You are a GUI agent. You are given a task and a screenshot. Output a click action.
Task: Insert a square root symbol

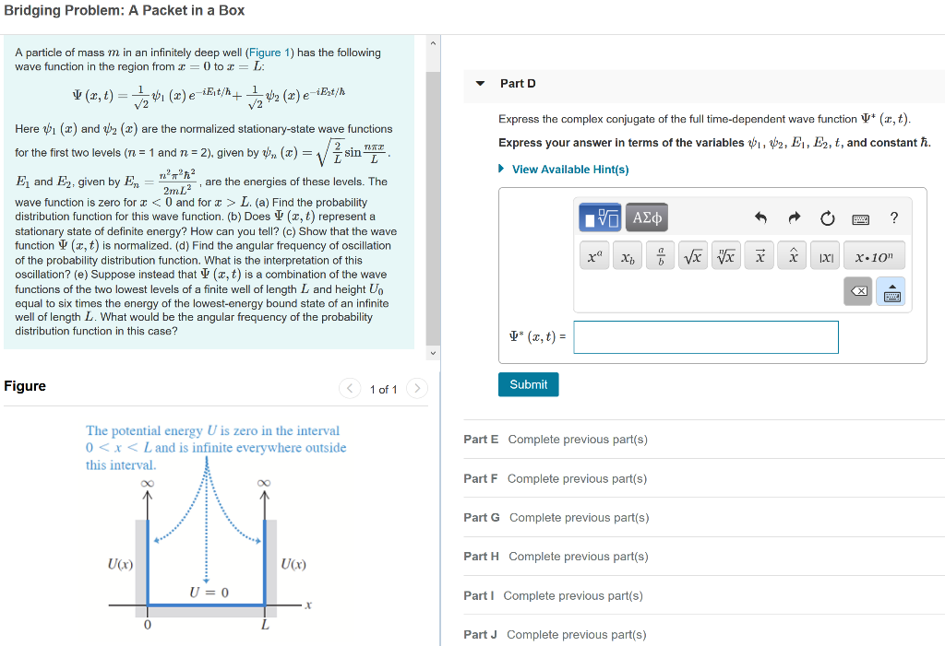click(x=693, y=255)
